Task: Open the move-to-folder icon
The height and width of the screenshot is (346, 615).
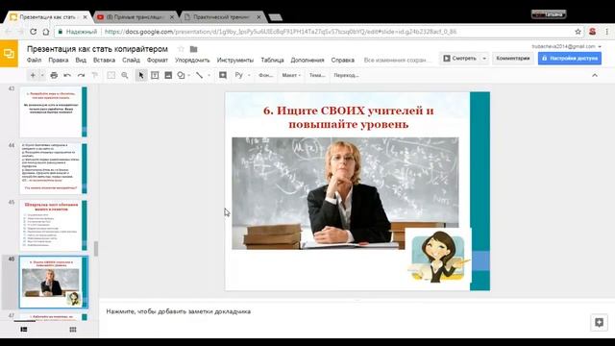Action: (194, 49)
